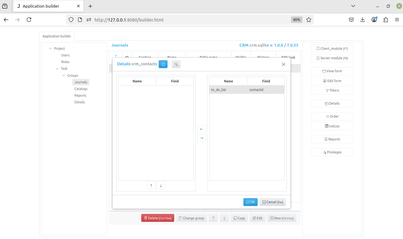Screen dimensions: 403x239
Task: Click the browser URL address field
Action: tap(190, 20)
